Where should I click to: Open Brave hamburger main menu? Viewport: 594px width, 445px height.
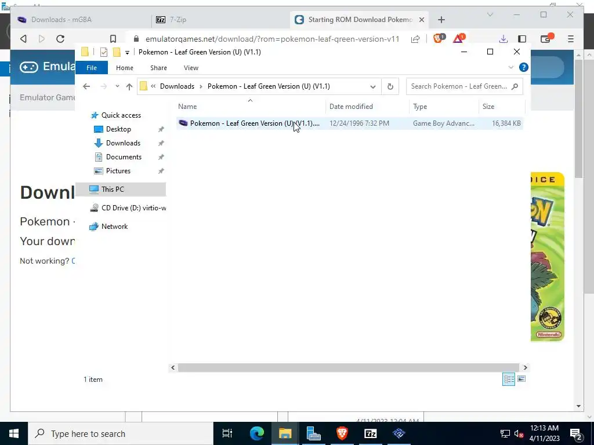pyautogui.click(x=571, y=39)
